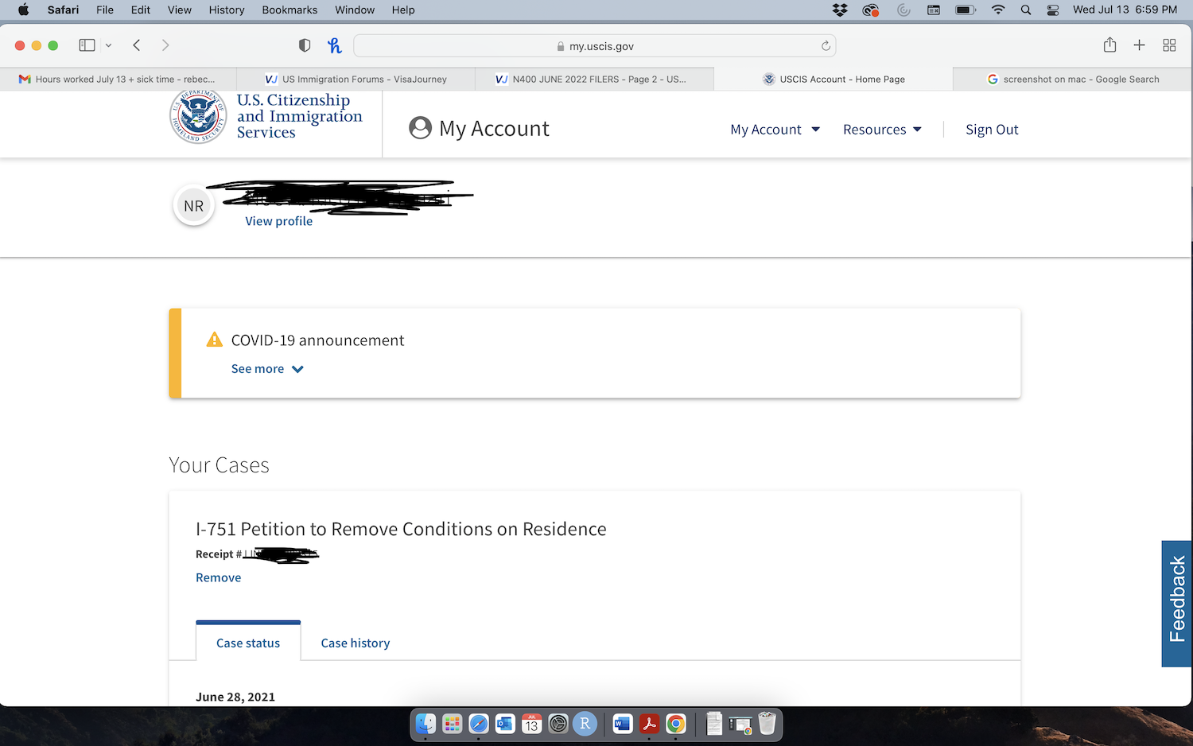Click the Creative Cloud menu bar icon

click(871, 10)
